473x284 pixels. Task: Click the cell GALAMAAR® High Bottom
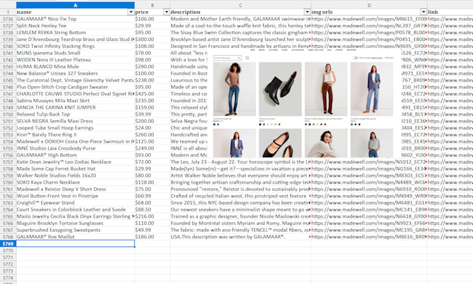click(x=75, y=155)
